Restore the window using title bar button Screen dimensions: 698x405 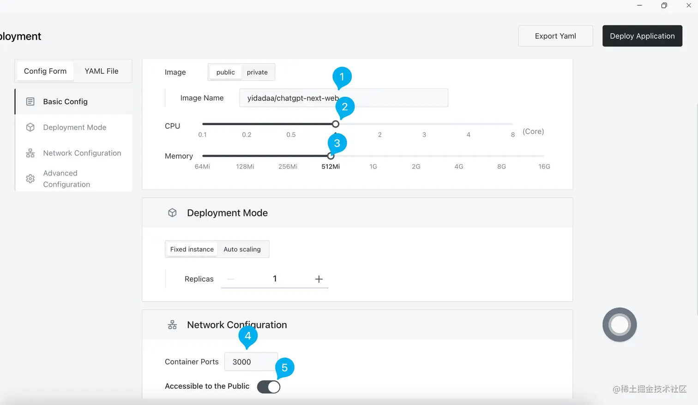[664, 6]
